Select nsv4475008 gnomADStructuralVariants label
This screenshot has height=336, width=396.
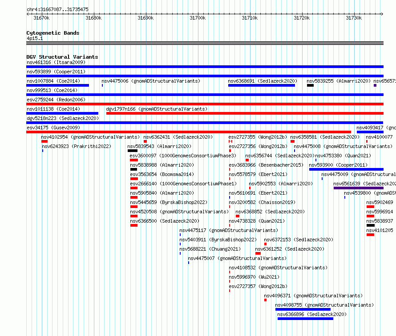click(343, 146)
